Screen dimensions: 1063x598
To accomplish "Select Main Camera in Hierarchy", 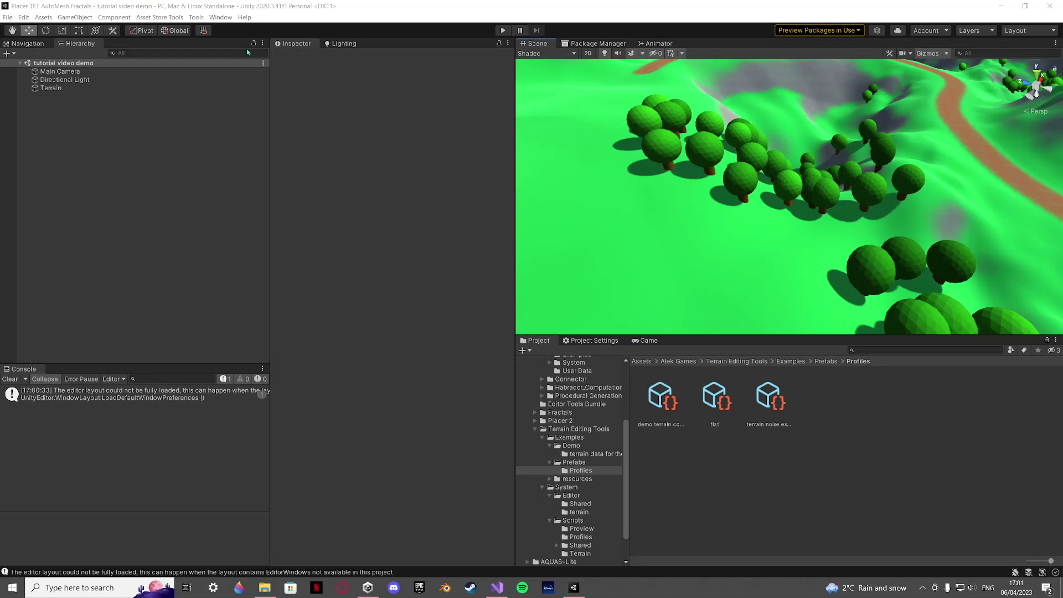I will [60, 71].
